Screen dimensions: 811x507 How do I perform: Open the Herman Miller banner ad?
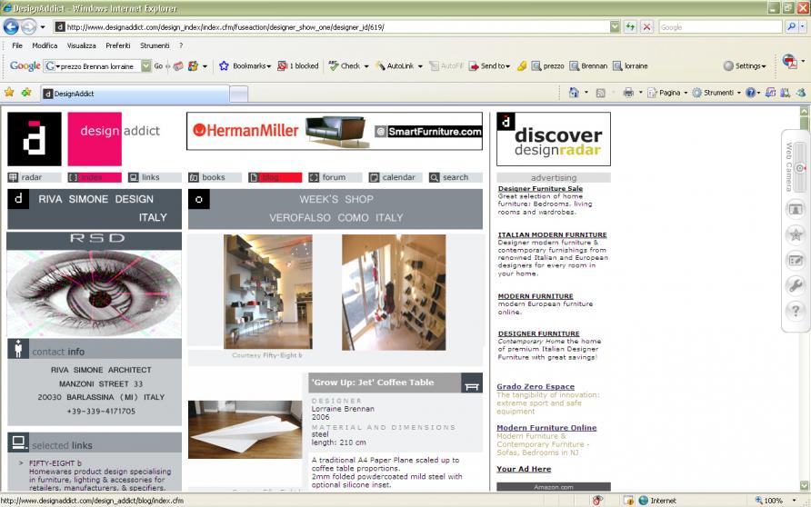tap(334, 131)
